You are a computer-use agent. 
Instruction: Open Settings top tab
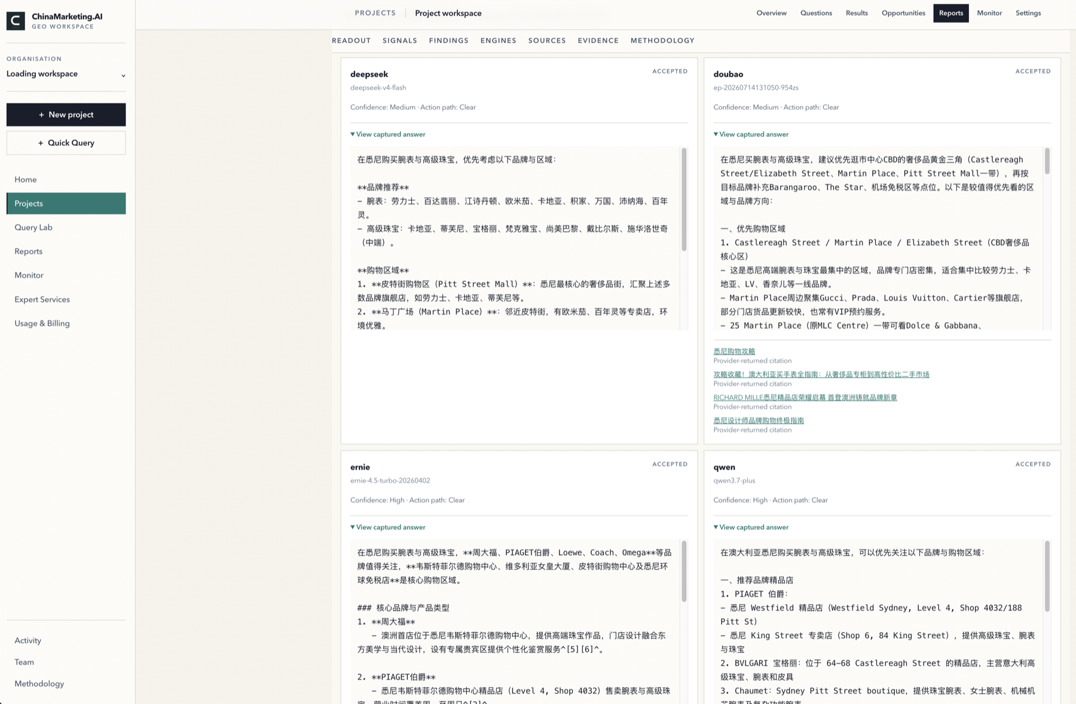coord(1028,13)
